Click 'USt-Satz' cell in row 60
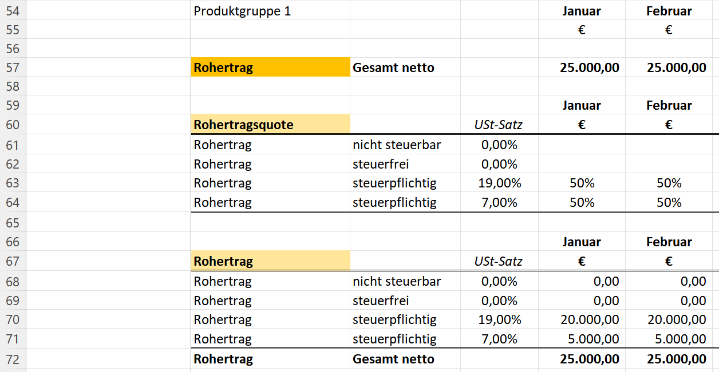This screenshot has width=719, height=372. (499, 125)
